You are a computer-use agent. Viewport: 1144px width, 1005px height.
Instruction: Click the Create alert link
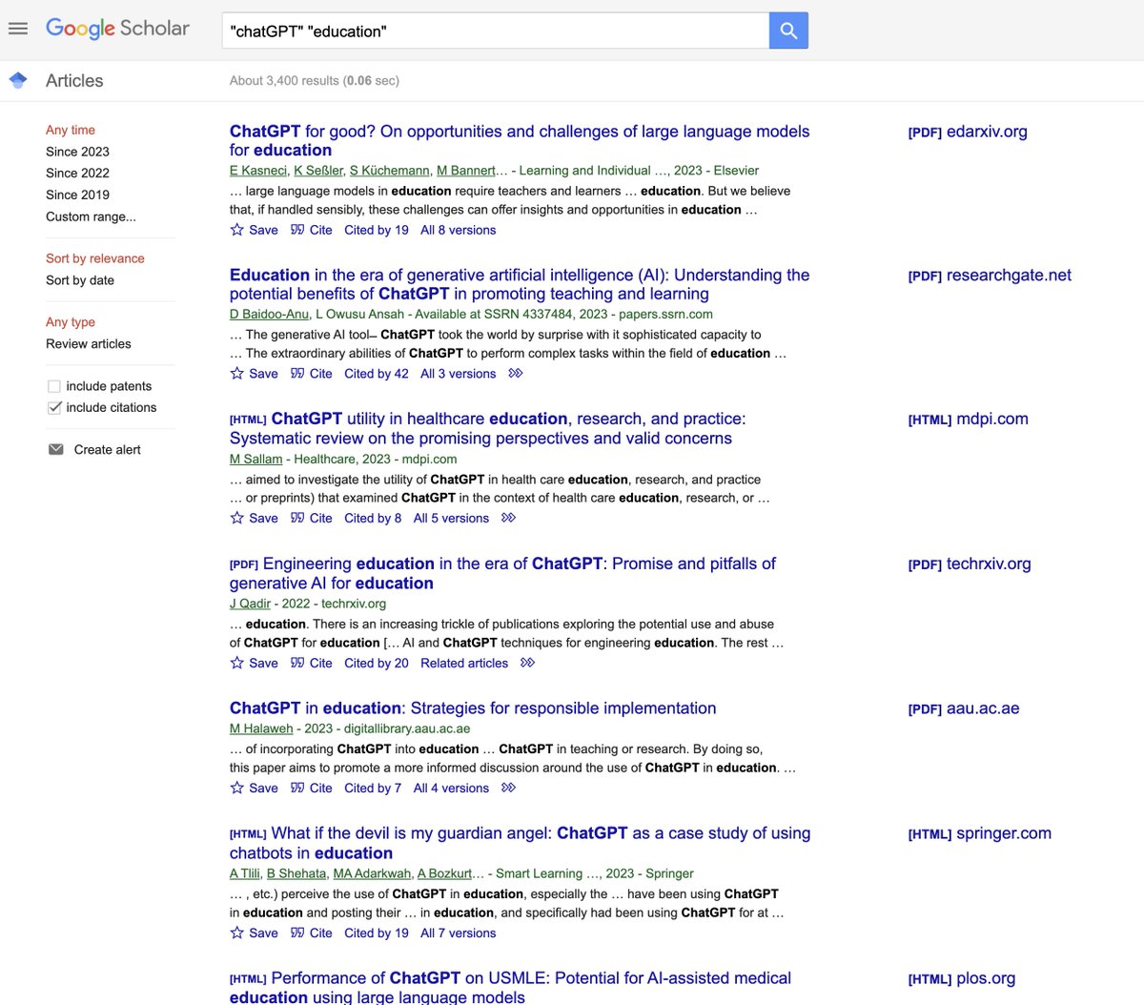pos(108,449)
